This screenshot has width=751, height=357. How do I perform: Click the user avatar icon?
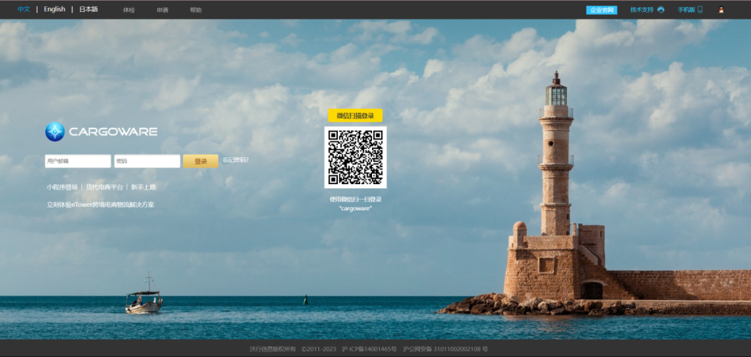[x=721, y=10]
